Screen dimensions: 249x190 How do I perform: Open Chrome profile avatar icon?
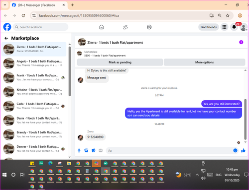point(240,15)
